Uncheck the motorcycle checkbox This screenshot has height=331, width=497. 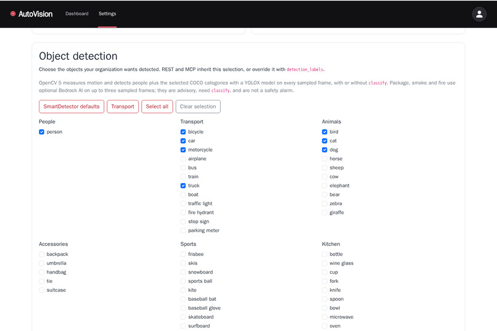coord(183,150)
